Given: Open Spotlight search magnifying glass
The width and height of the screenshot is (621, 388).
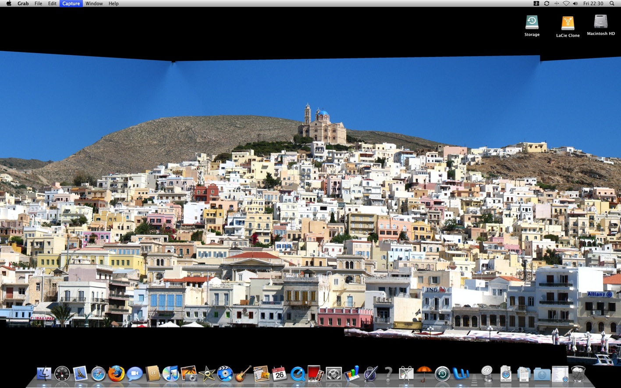Looking at the screenshot, I should [612, 4].
